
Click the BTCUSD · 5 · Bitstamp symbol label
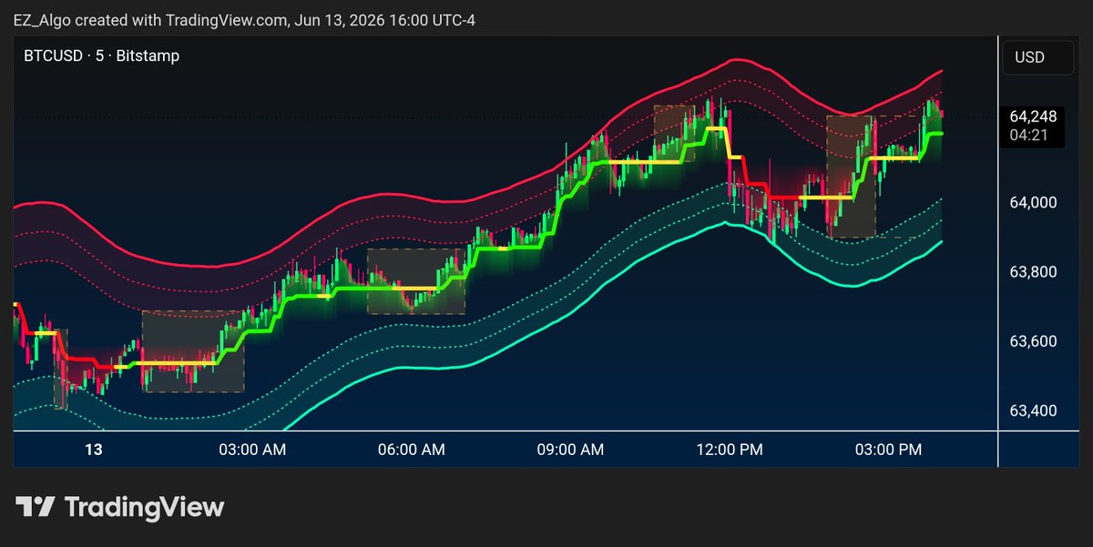point(102,56)
